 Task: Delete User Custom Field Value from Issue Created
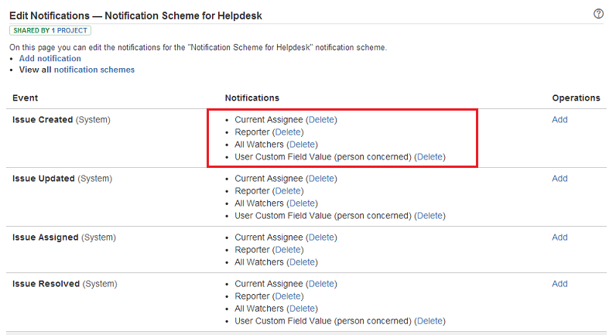[429, 157]
